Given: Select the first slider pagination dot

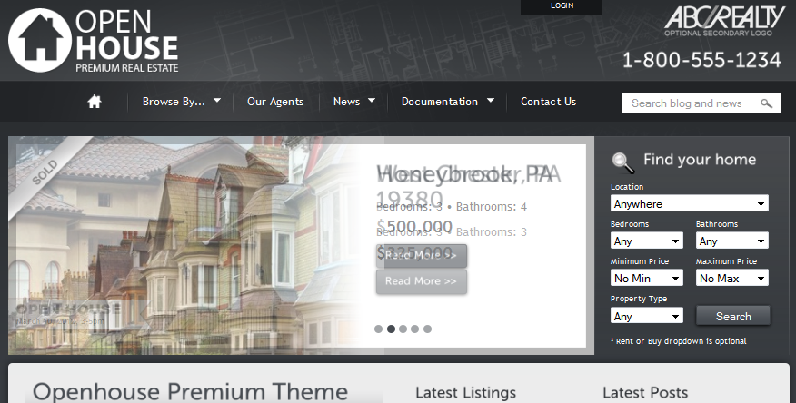Looking at the screenshot, I should pyautogui.click(x=378, y=329).
